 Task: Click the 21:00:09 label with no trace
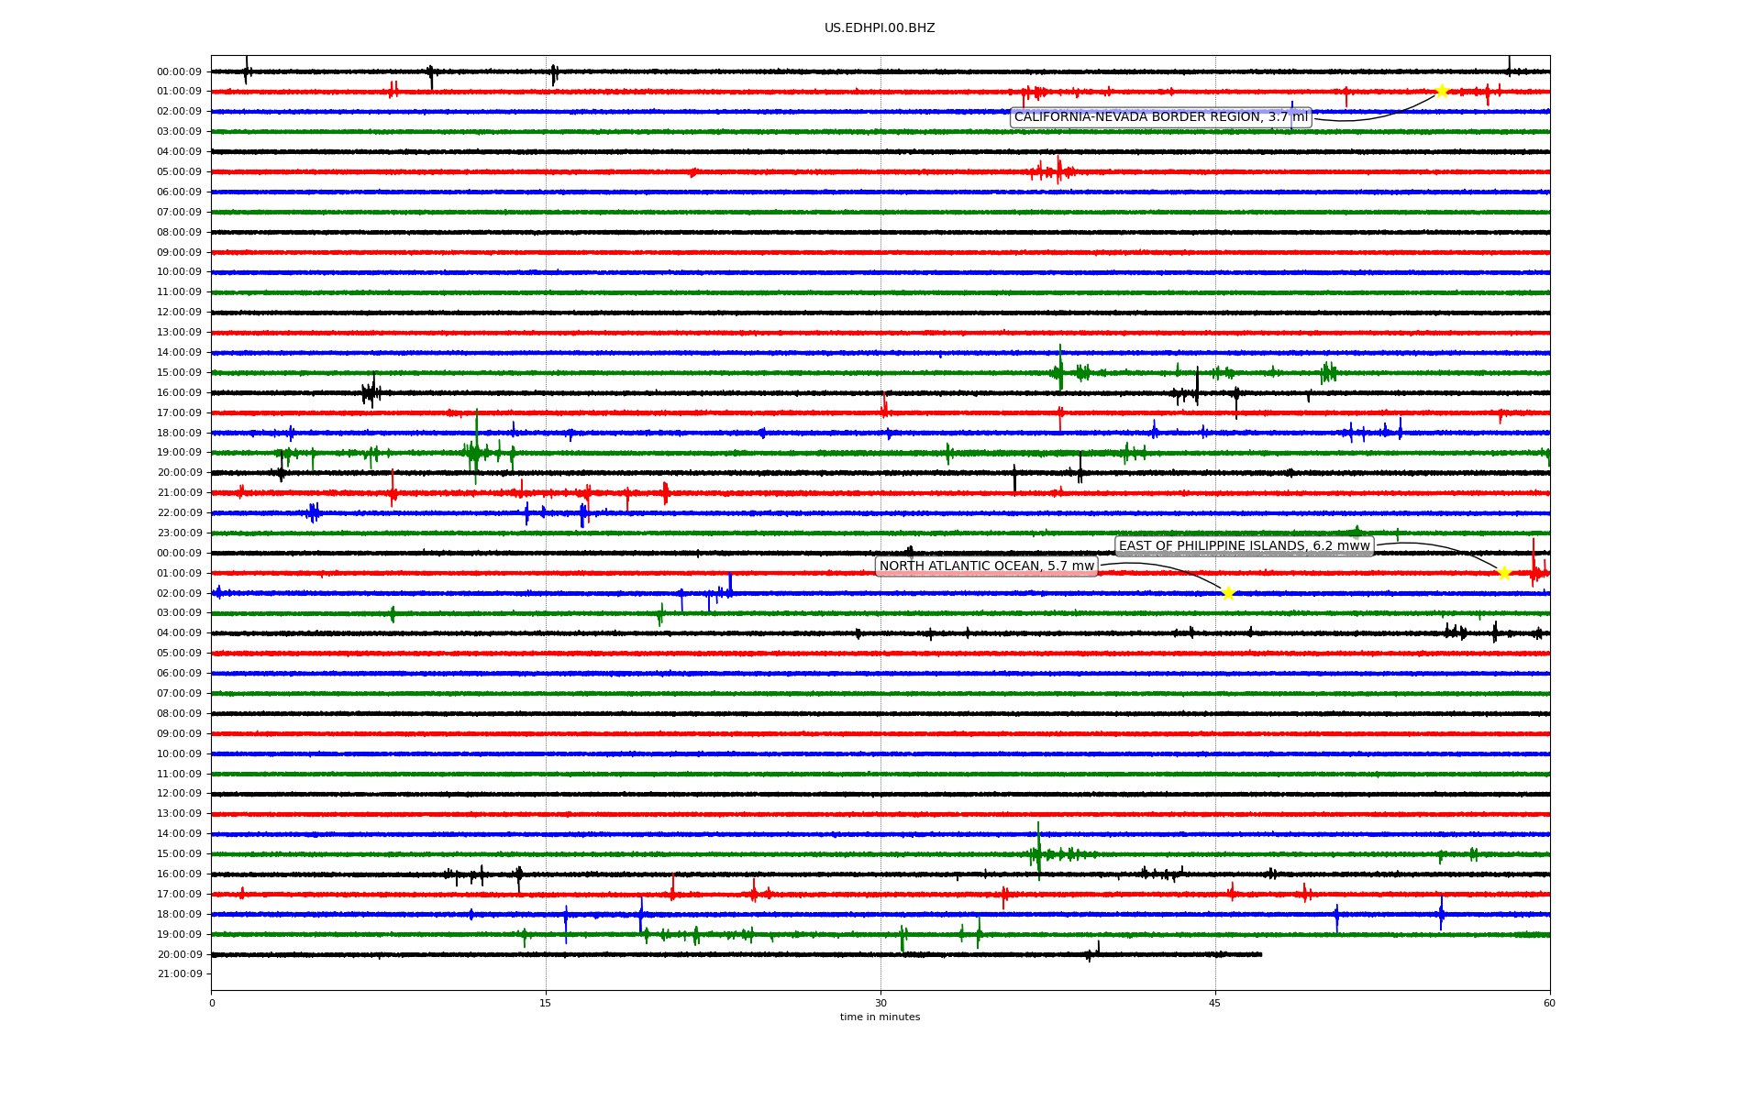tap(179, 974)
